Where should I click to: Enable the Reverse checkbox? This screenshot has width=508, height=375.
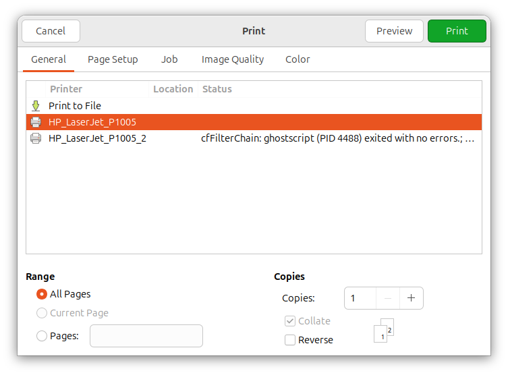tap(290, 340)
